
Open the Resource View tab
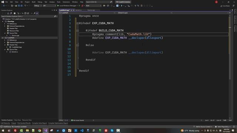point(27,120)
